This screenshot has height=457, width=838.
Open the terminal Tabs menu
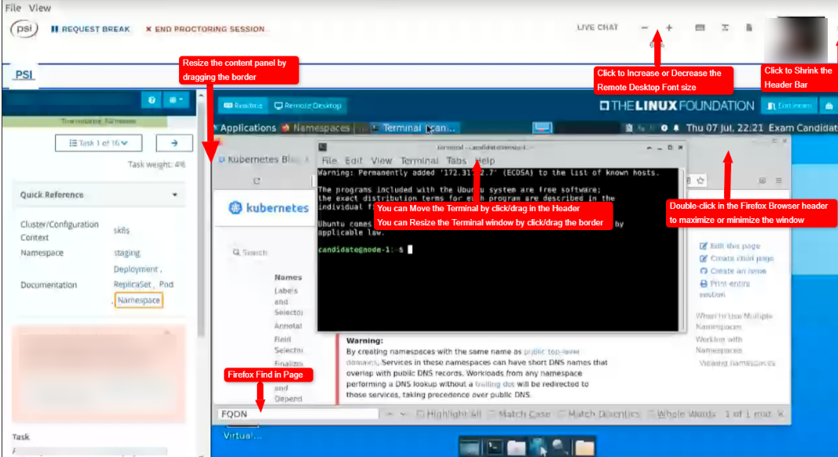(x=456, y=160)
